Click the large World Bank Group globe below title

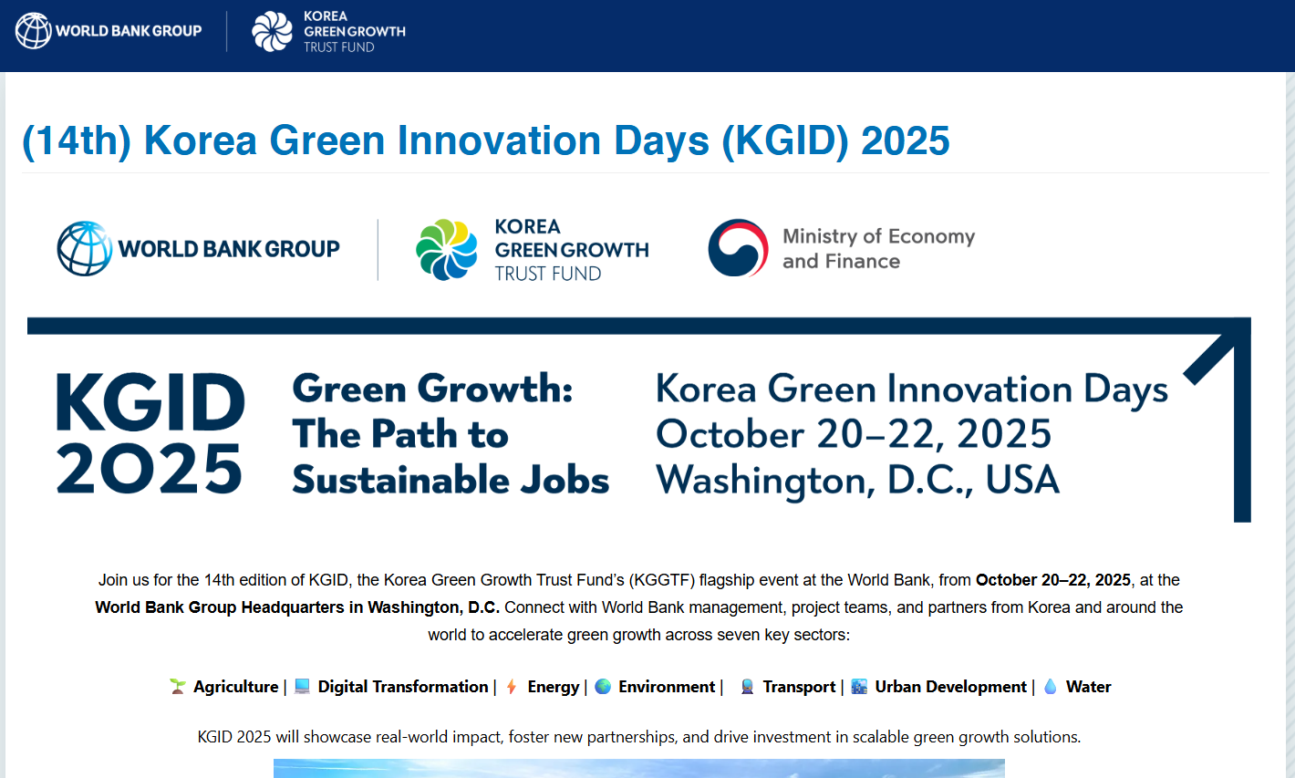point(85,248)
